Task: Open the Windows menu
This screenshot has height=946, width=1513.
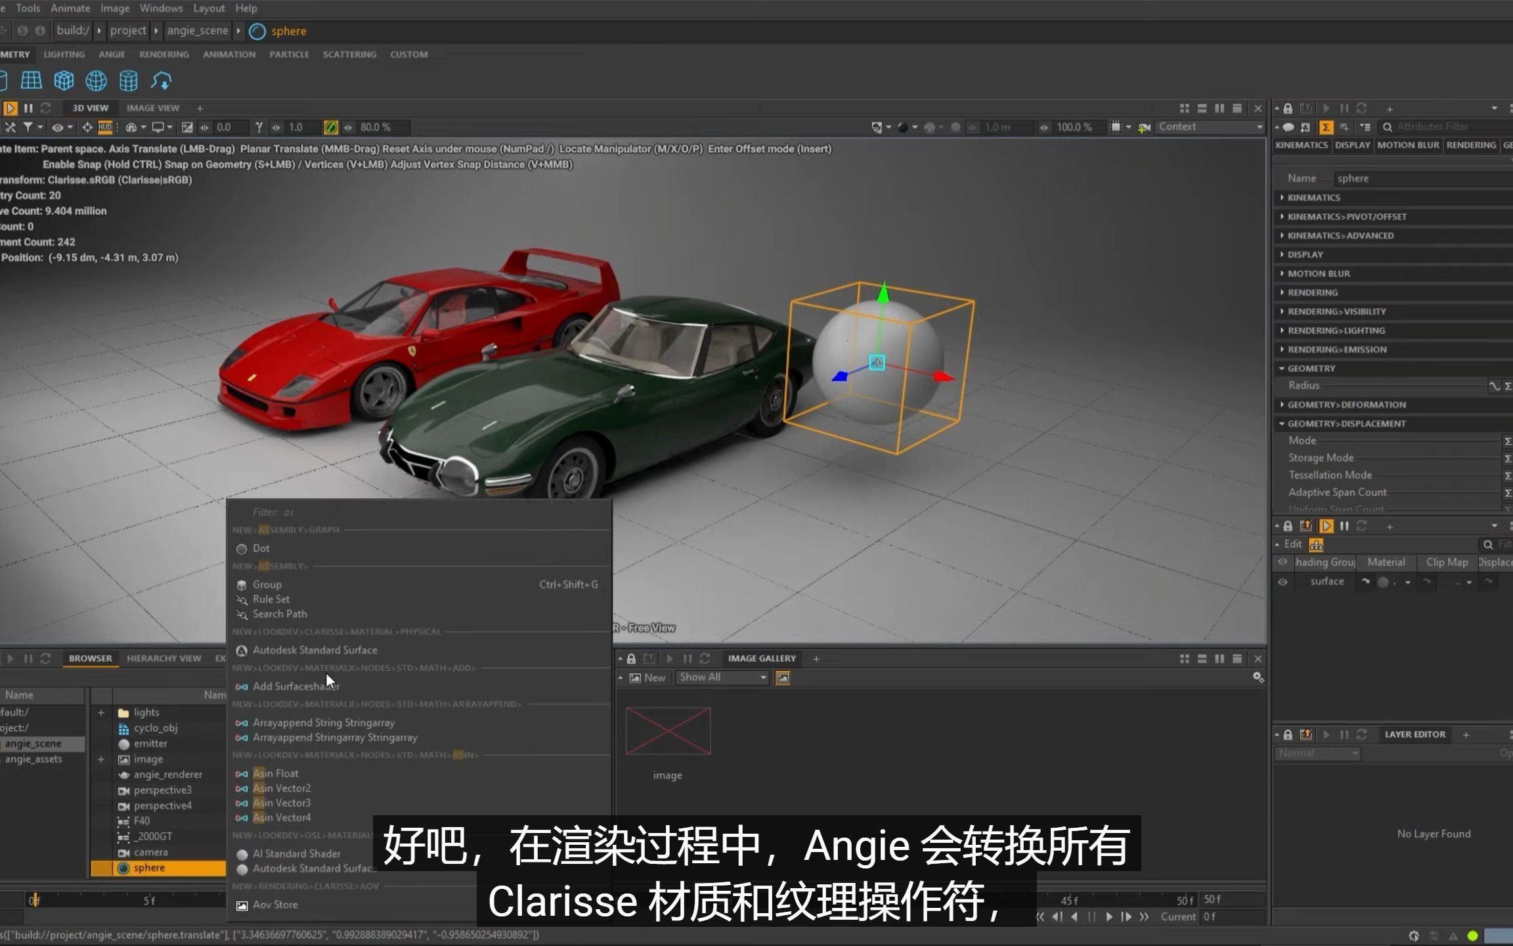Action: click(161, 8)
